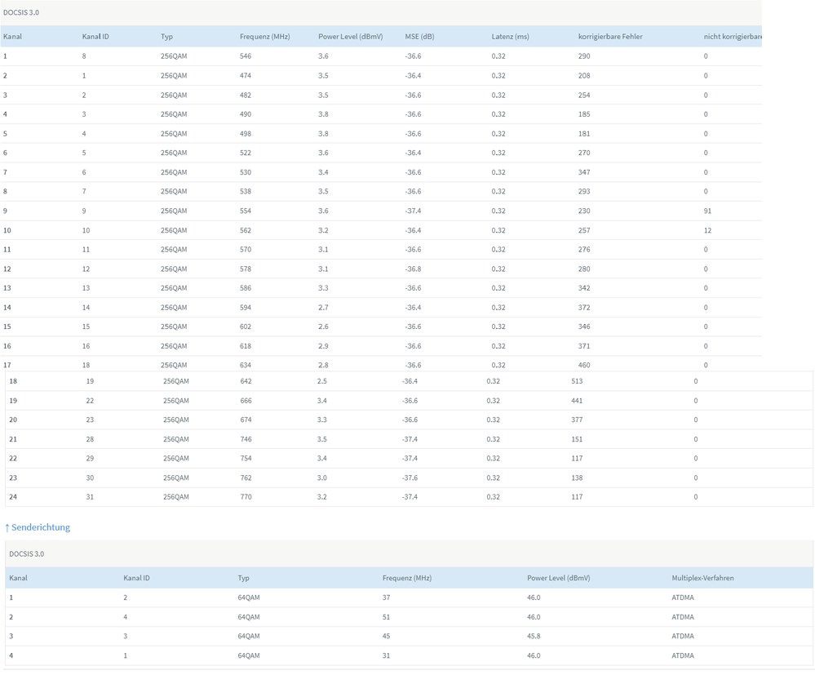Screen dimensions: 815x684
Task: Click power level value 2.6
Action: pyautogui.click(x=323, y=326)
